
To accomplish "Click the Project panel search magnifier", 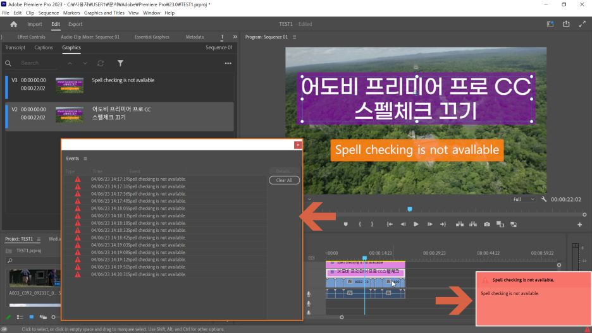I will click(x=10, y=260).
